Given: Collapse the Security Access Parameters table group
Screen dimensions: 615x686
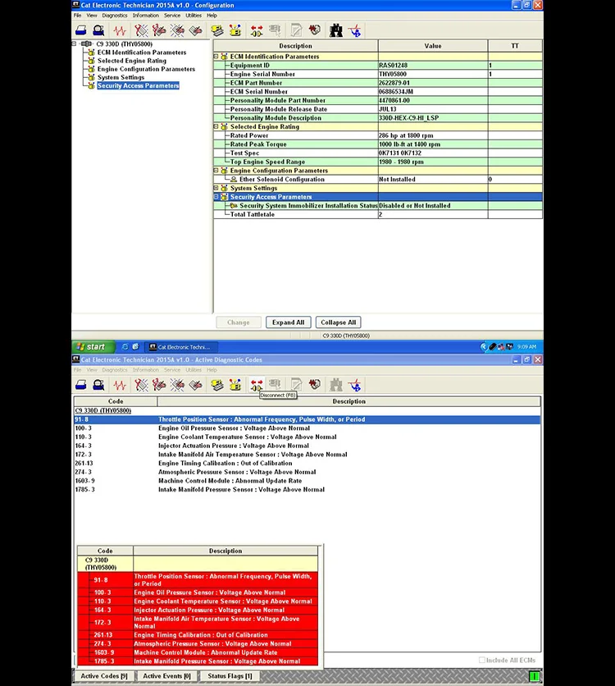Looking at the screenshot, I should click(216, 197).
